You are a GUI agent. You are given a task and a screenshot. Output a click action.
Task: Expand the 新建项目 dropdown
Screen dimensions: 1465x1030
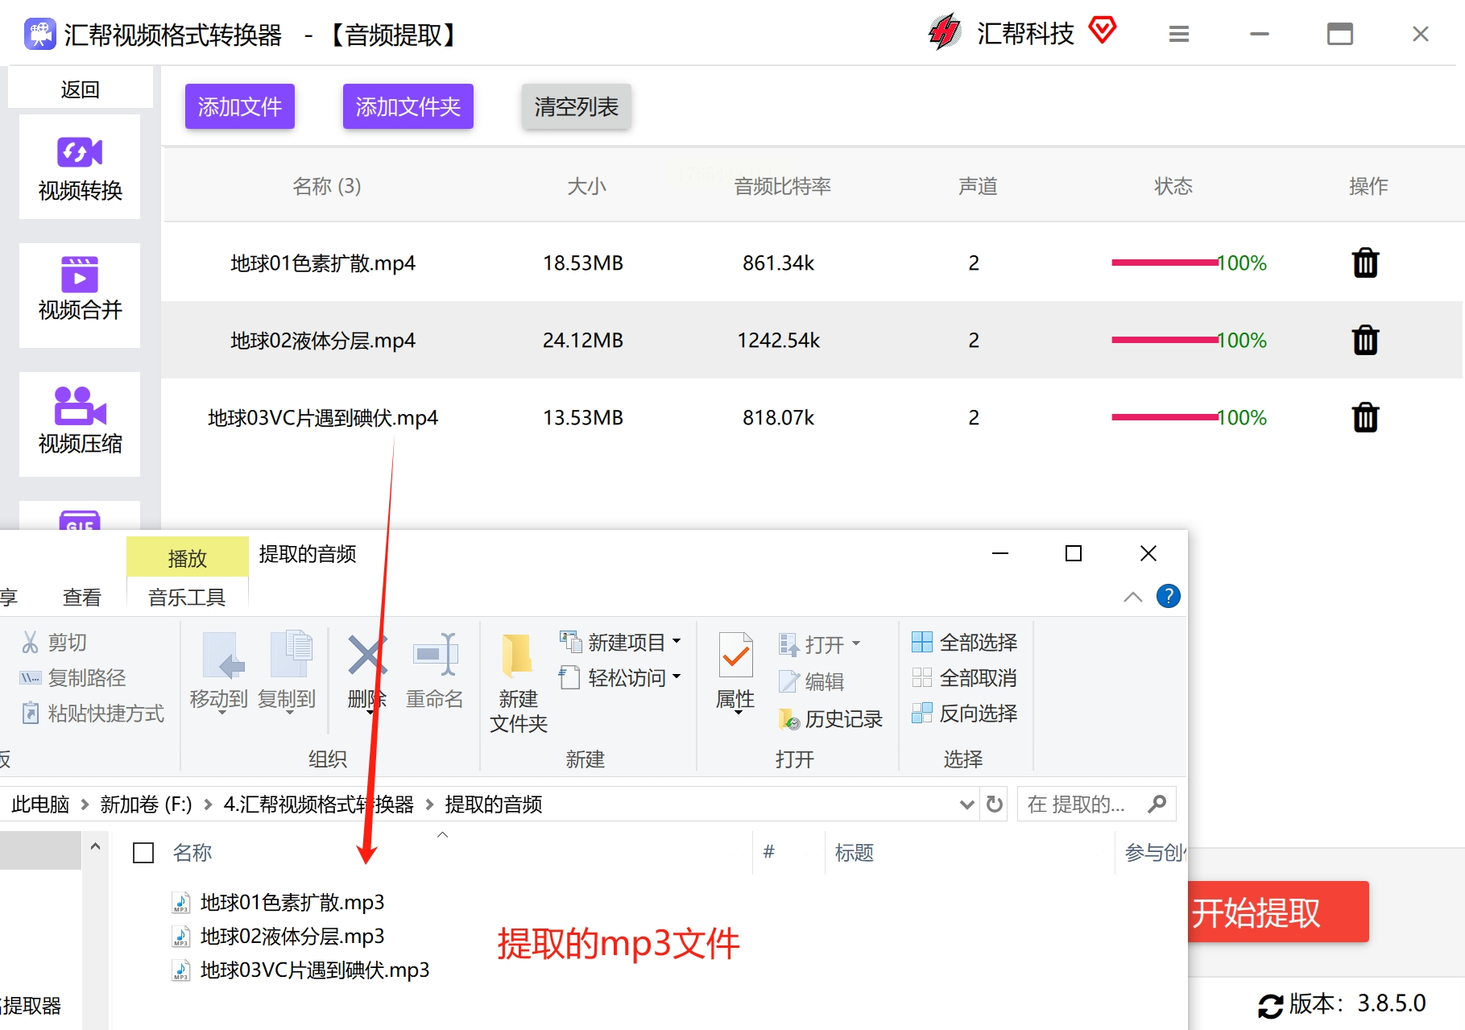coord(677,642)
